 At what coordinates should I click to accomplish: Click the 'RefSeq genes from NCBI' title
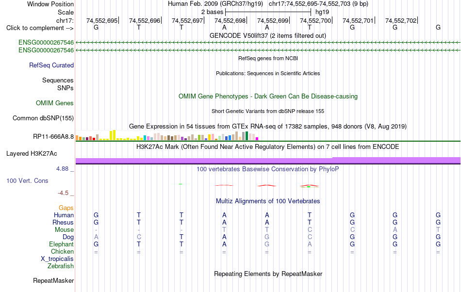click(268, 58)
